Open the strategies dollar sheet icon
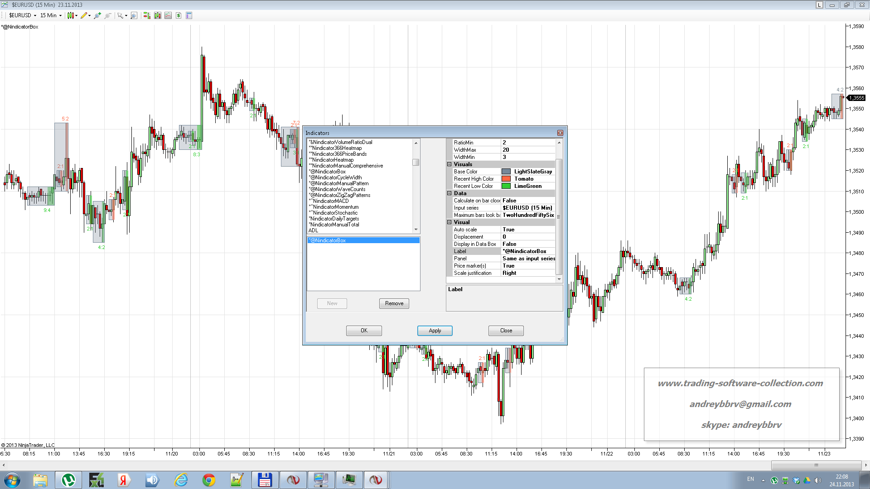870x489 pixels. pos(179,15)
